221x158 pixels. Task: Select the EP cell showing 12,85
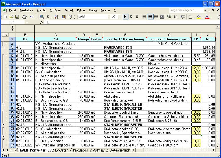(x=196, y=68)
